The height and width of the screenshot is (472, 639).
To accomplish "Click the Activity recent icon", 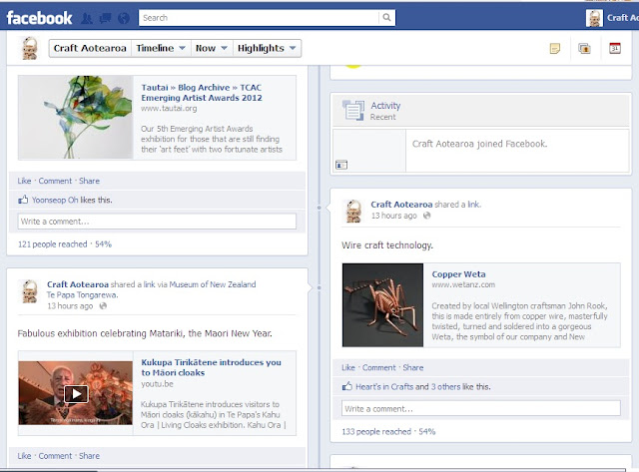I will 353,110.
